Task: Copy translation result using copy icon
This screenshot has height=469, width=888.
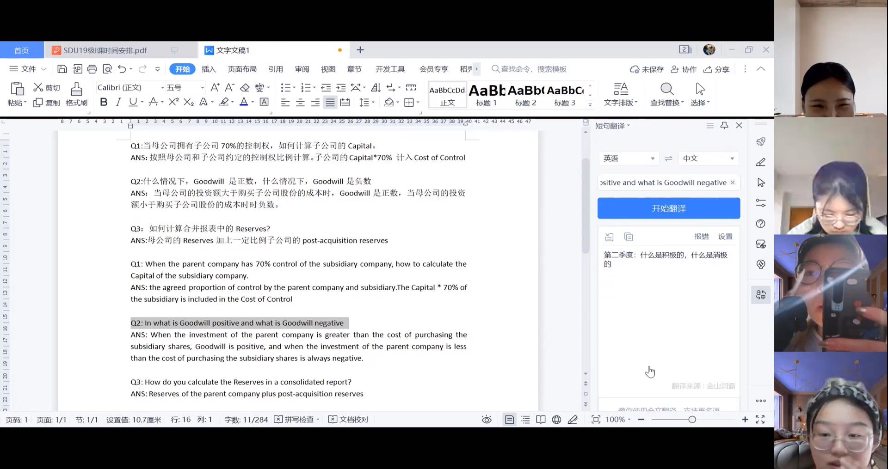Action: (x=628, y=237)
